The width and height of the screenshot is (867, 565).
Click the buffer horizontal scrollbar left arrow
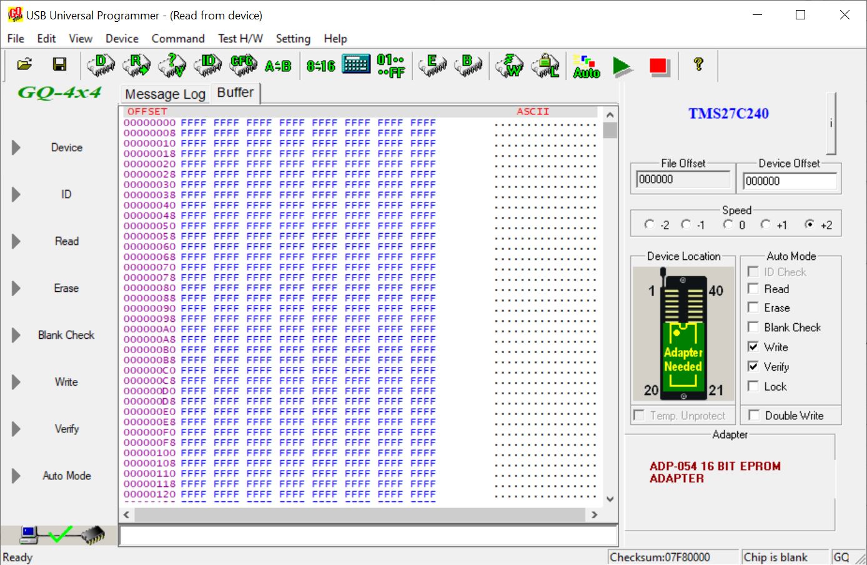coord(127,515)
